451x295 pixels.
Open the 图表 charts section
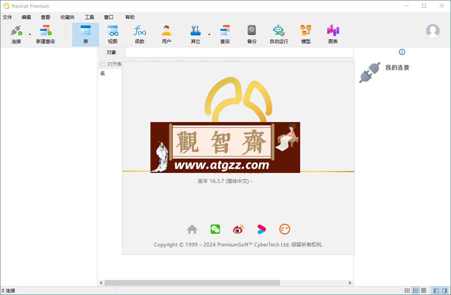(333, 34)
